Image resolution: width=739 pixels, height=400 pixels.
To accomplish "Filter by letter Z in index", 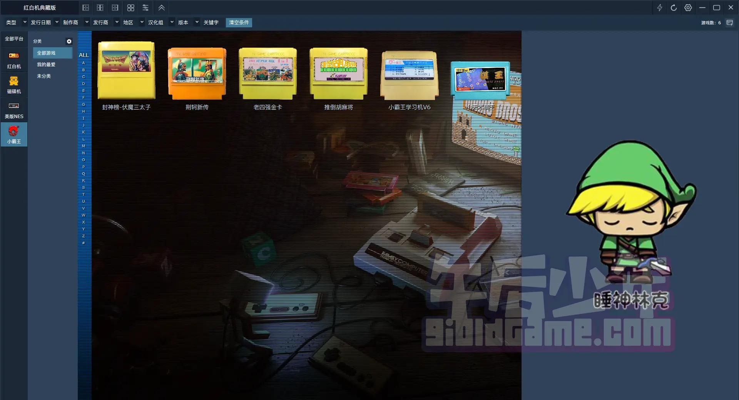I will pos(84,236).
